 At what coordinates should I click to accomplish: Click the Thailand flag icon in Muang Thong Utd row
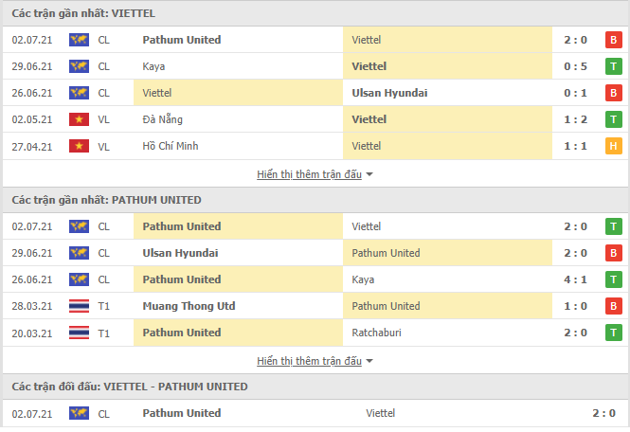[x=79, y=306]
